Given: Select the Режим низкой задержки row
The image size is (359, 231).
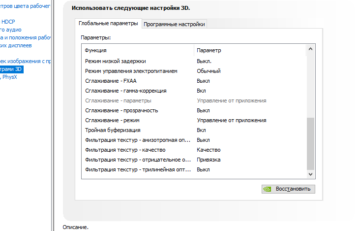Looking at the screenshot, I should [x=194, y=61].
